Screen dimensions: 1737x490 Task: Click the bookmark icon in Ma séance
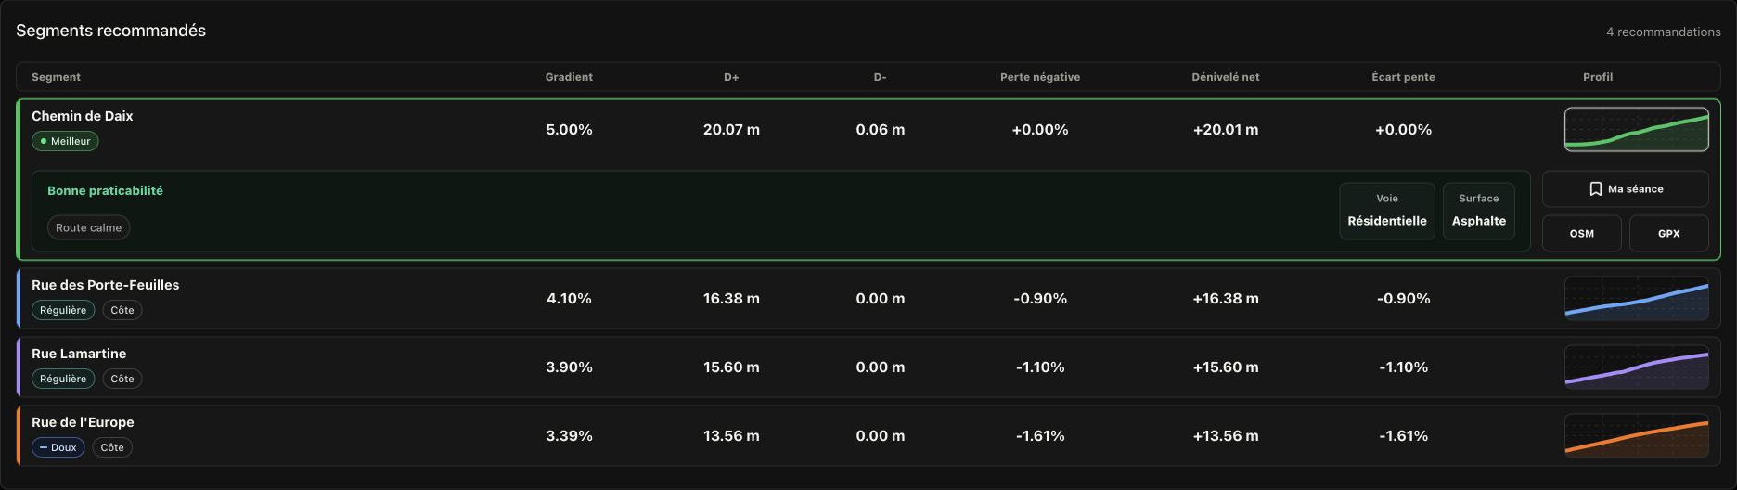pos(1595,189)
